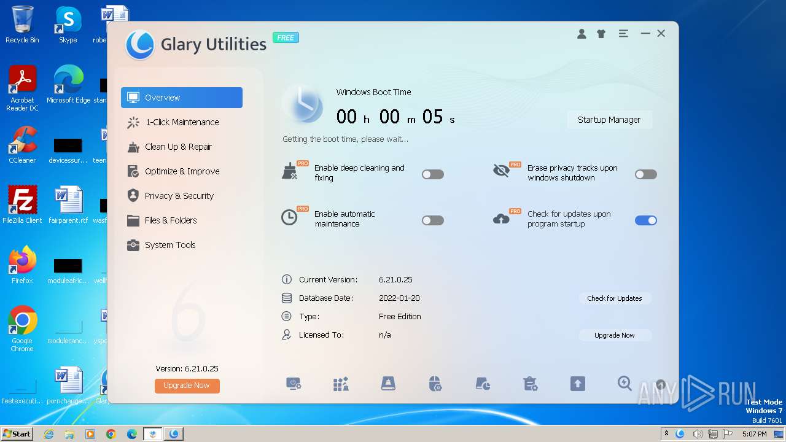The height and width of the screenshot is (442, 786).
Task: Toggle Enable automatic maintenance switch
Action: click(x=433, y=220)
